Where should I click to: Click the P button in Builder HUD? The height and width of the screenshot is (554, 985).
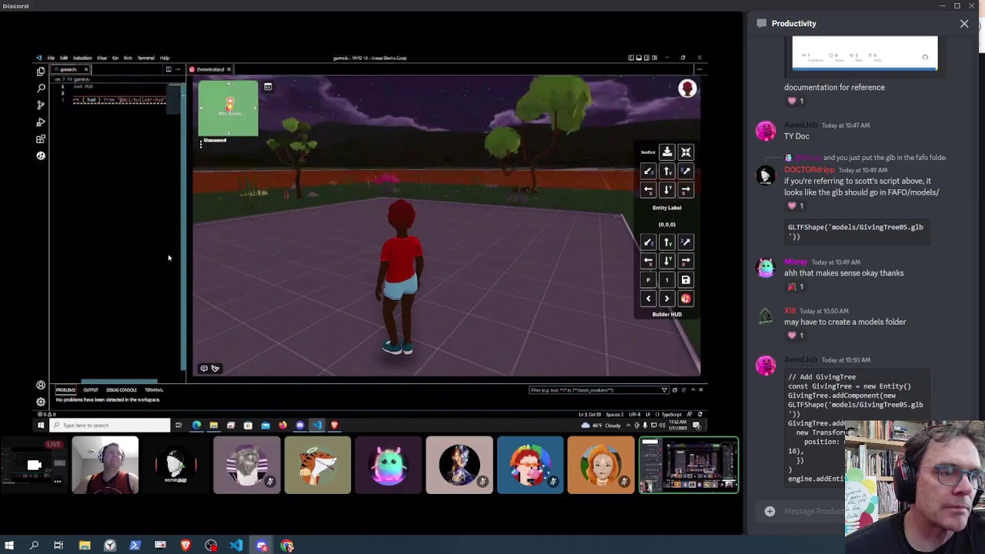(648, 280)
